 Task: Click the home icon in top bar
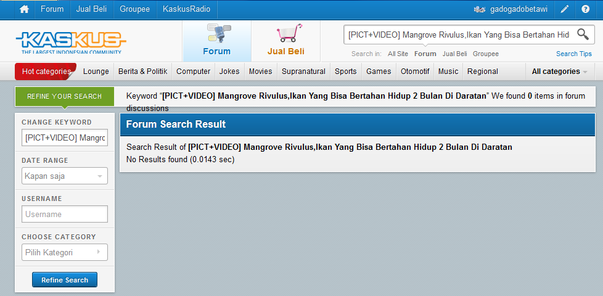pos(24,9)
